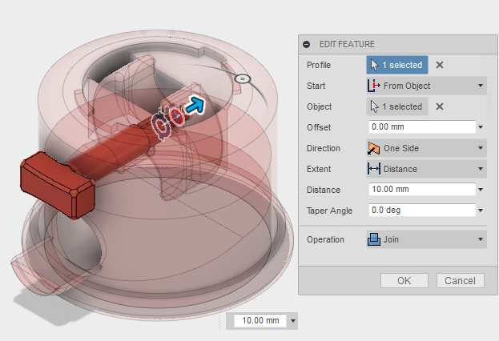Click the Offset value field

[x=422, y=127]
